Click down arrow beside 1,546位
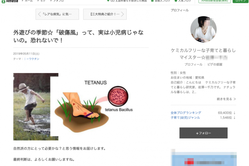 [234, 118]
